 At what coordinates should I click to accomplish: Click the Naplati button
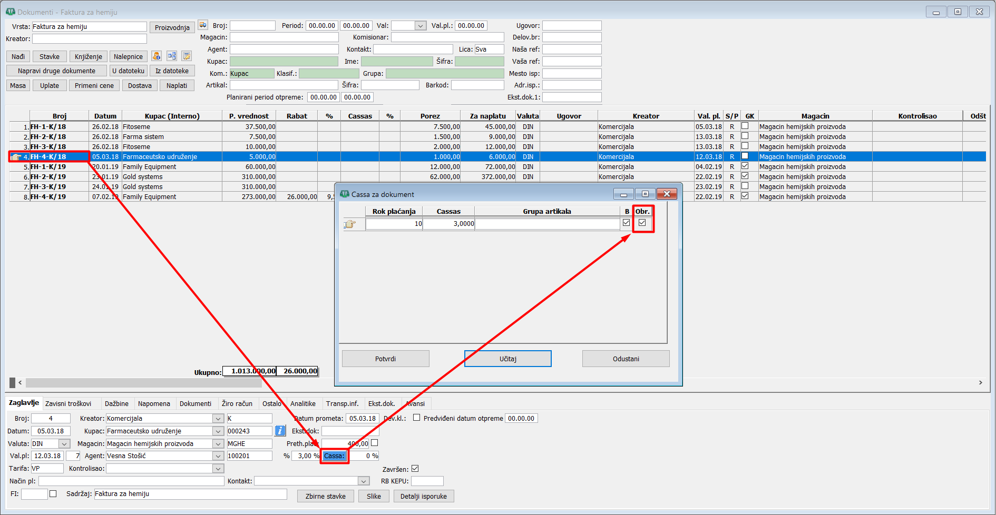177,85
